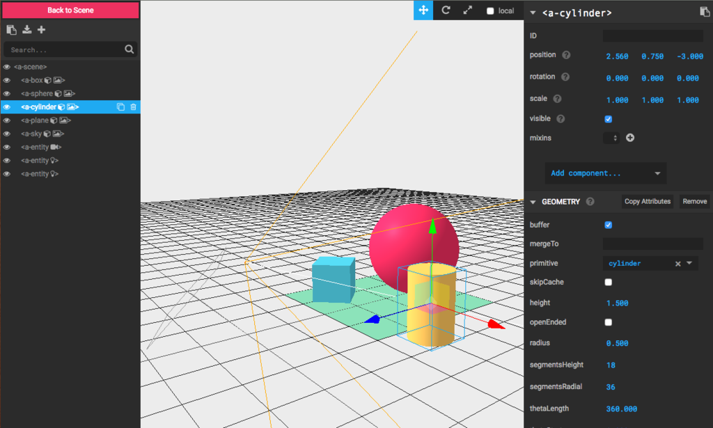Toggle visibility of a-scene

6,67
